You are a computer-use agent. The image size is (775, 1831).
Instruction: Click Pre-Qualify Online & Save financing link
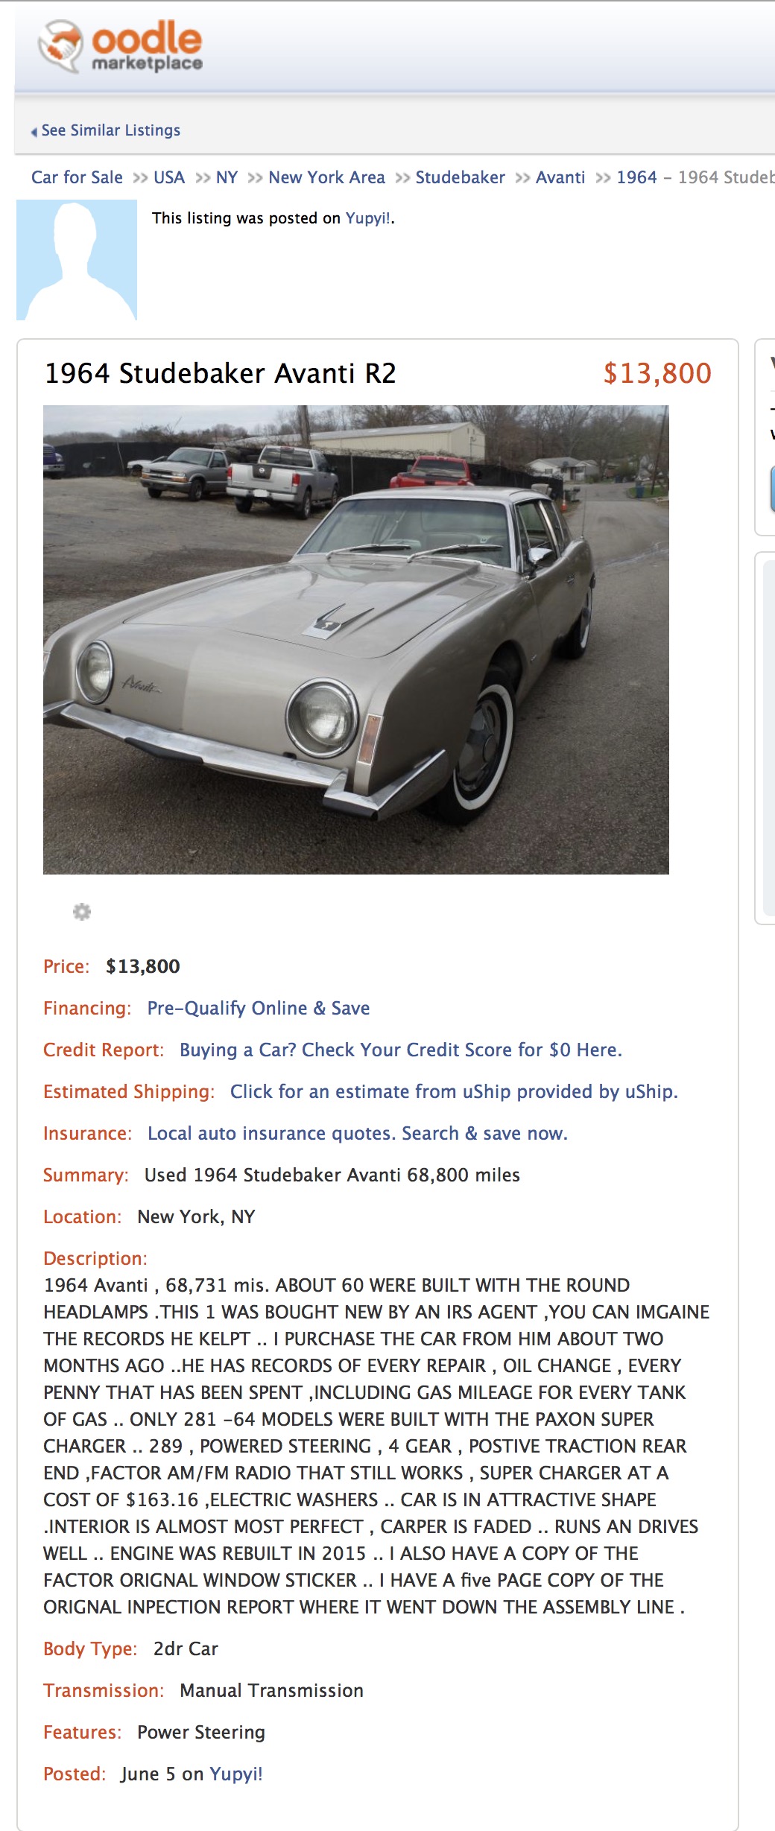259,1008
